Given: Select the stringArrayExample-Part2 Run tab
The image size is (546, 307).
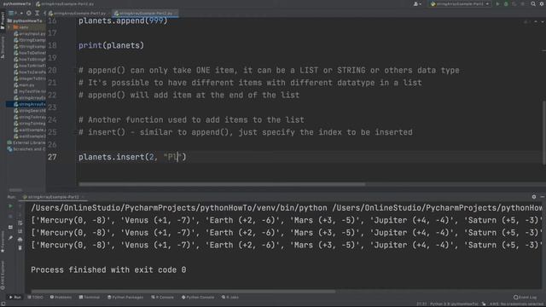Looking at the screenshot, I should (x=53, y=197).
